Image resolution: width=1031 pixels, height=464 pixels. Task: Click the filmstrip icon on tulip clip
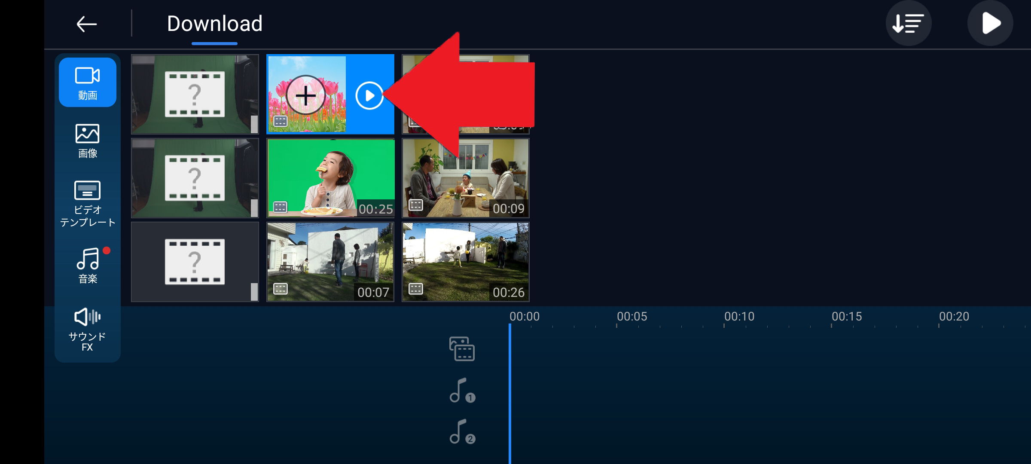(x=280, y=121)
